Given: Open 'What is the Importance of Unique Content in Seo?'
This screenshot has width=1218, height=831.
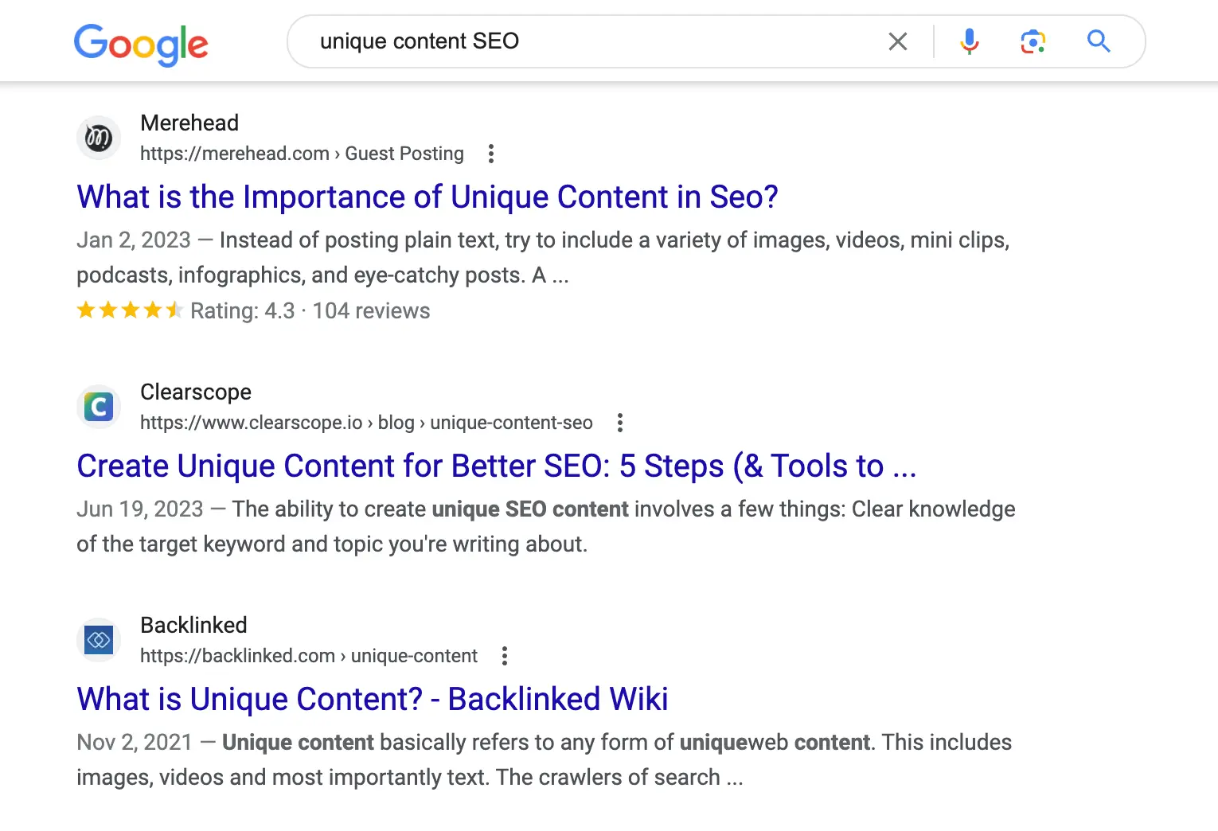Looking at the screenshot, I should pyautogui.click(x=427, y=197).
